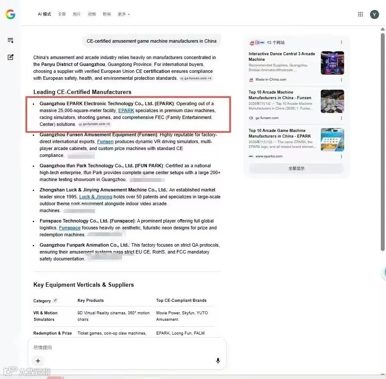Click Dance Central arcade thumbnail
The width and height of the screenshot is (386, 379).
tap(332, 63)
